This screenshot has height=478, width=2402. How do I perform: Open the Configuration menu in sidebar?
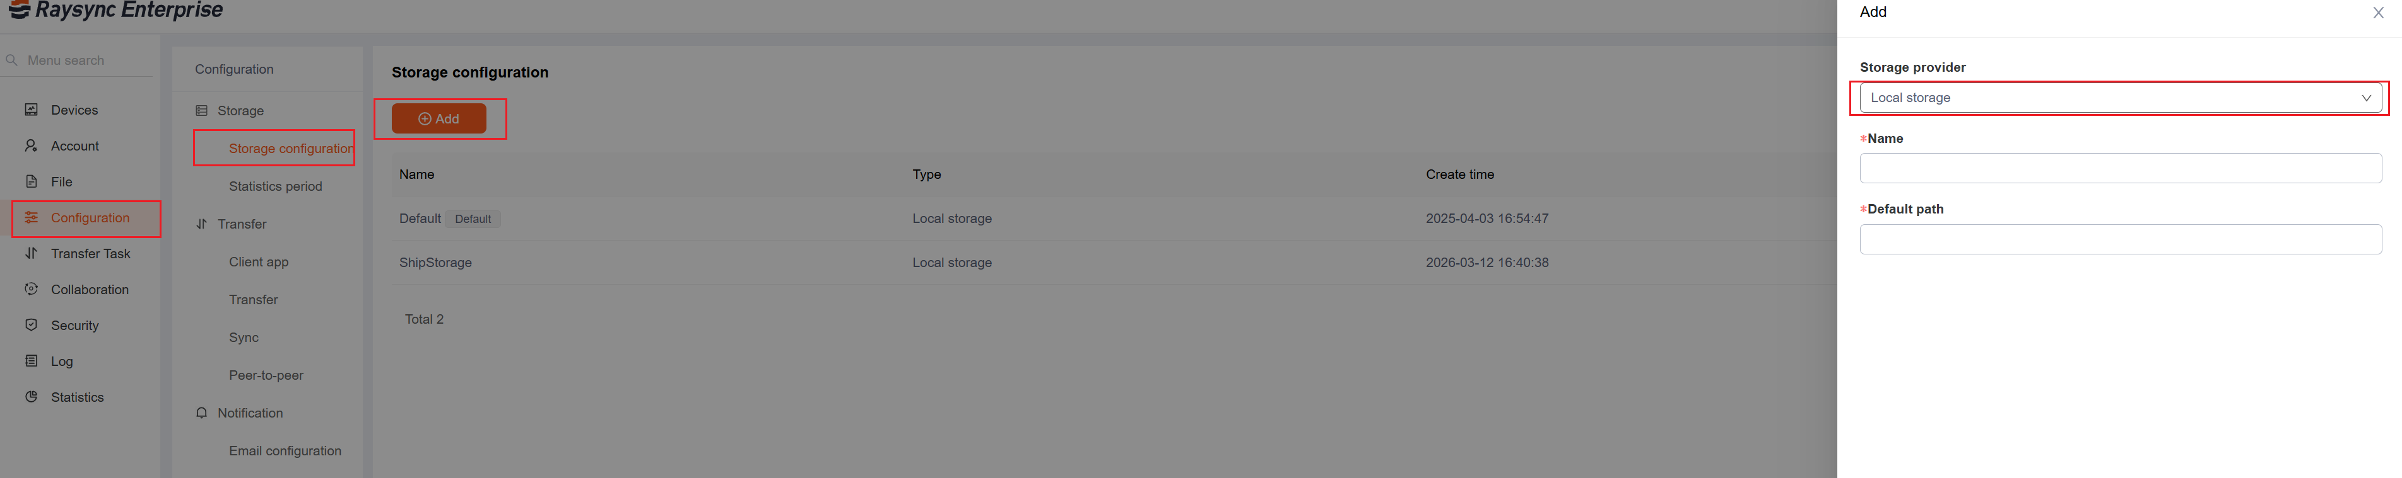[x=90, y=218]
